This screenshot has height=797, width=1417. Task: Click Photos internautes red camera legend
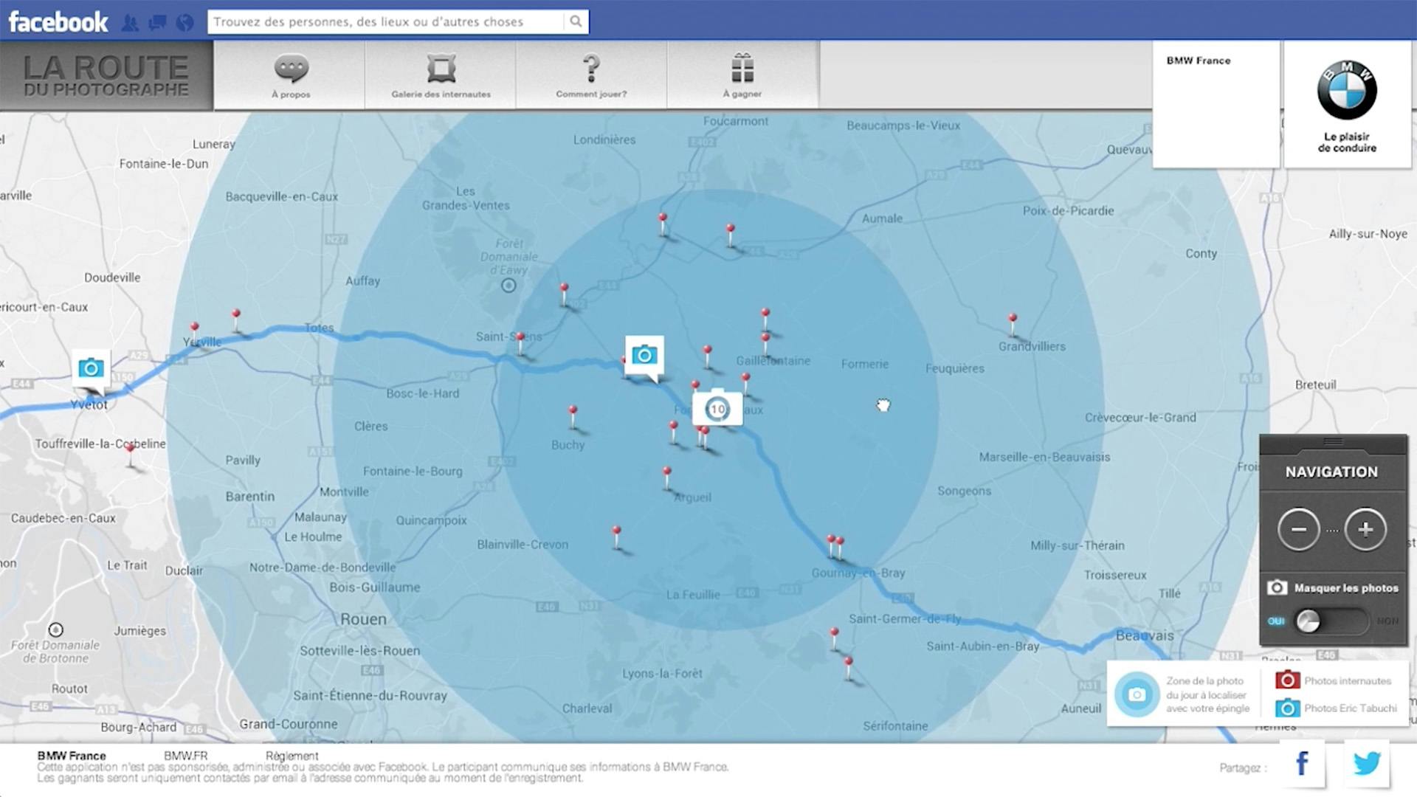1288,680
